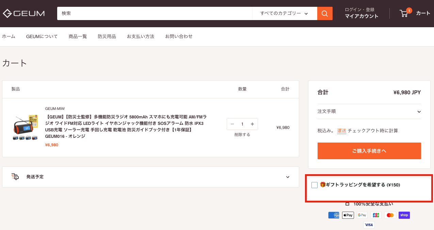Screen dimensions: 434x230
Task: Click the plus quantity button
Action: click(252, 124)
